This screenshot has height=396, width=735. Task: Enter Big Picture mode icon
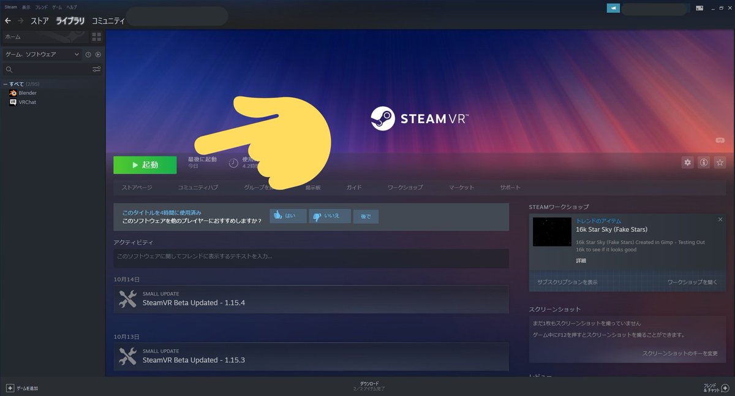point(700,8)
